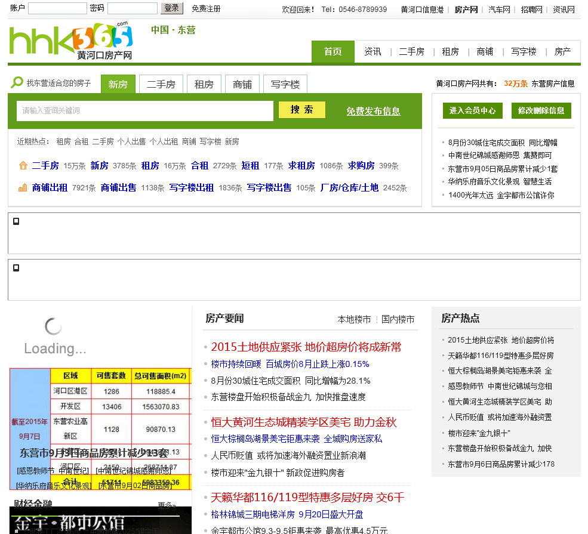Open 招聘网 top link
This screenshot has height=534, width=588.
pos(531,10)
